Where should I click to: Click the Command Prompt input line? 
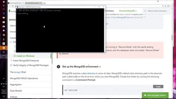point(22,13)
